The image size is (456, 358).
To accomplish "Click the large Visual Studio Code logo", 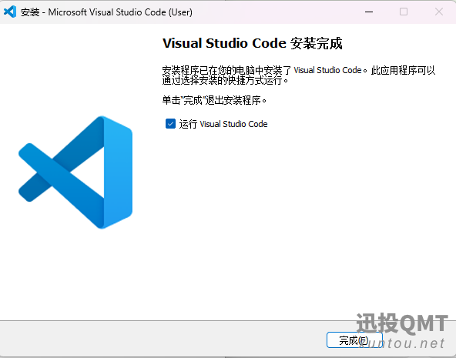I will point(75,172).
